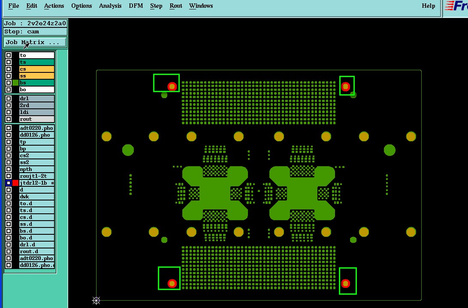The image size is (468, 308).
Task: Toggle the checkbox for layer cs
Action: click(x=9, y=69)
